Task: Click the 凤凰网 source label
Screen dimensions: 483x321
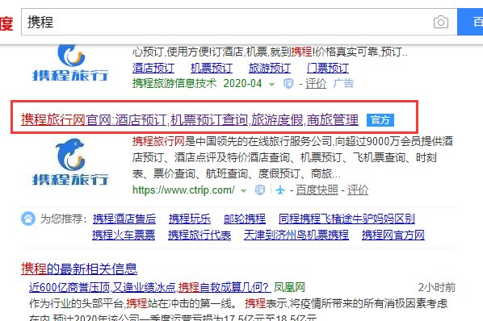Action: pyautogui.click(x=289, y=287)
